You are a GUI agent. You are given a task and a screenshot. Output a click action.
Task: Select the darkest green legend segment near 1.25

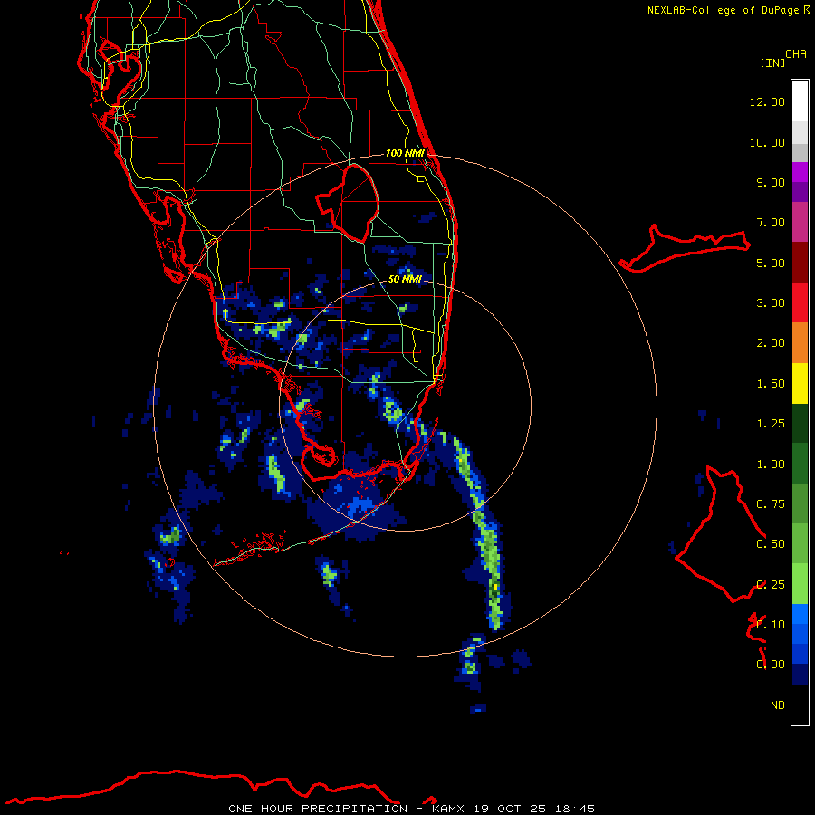click(x=800, y=423)
